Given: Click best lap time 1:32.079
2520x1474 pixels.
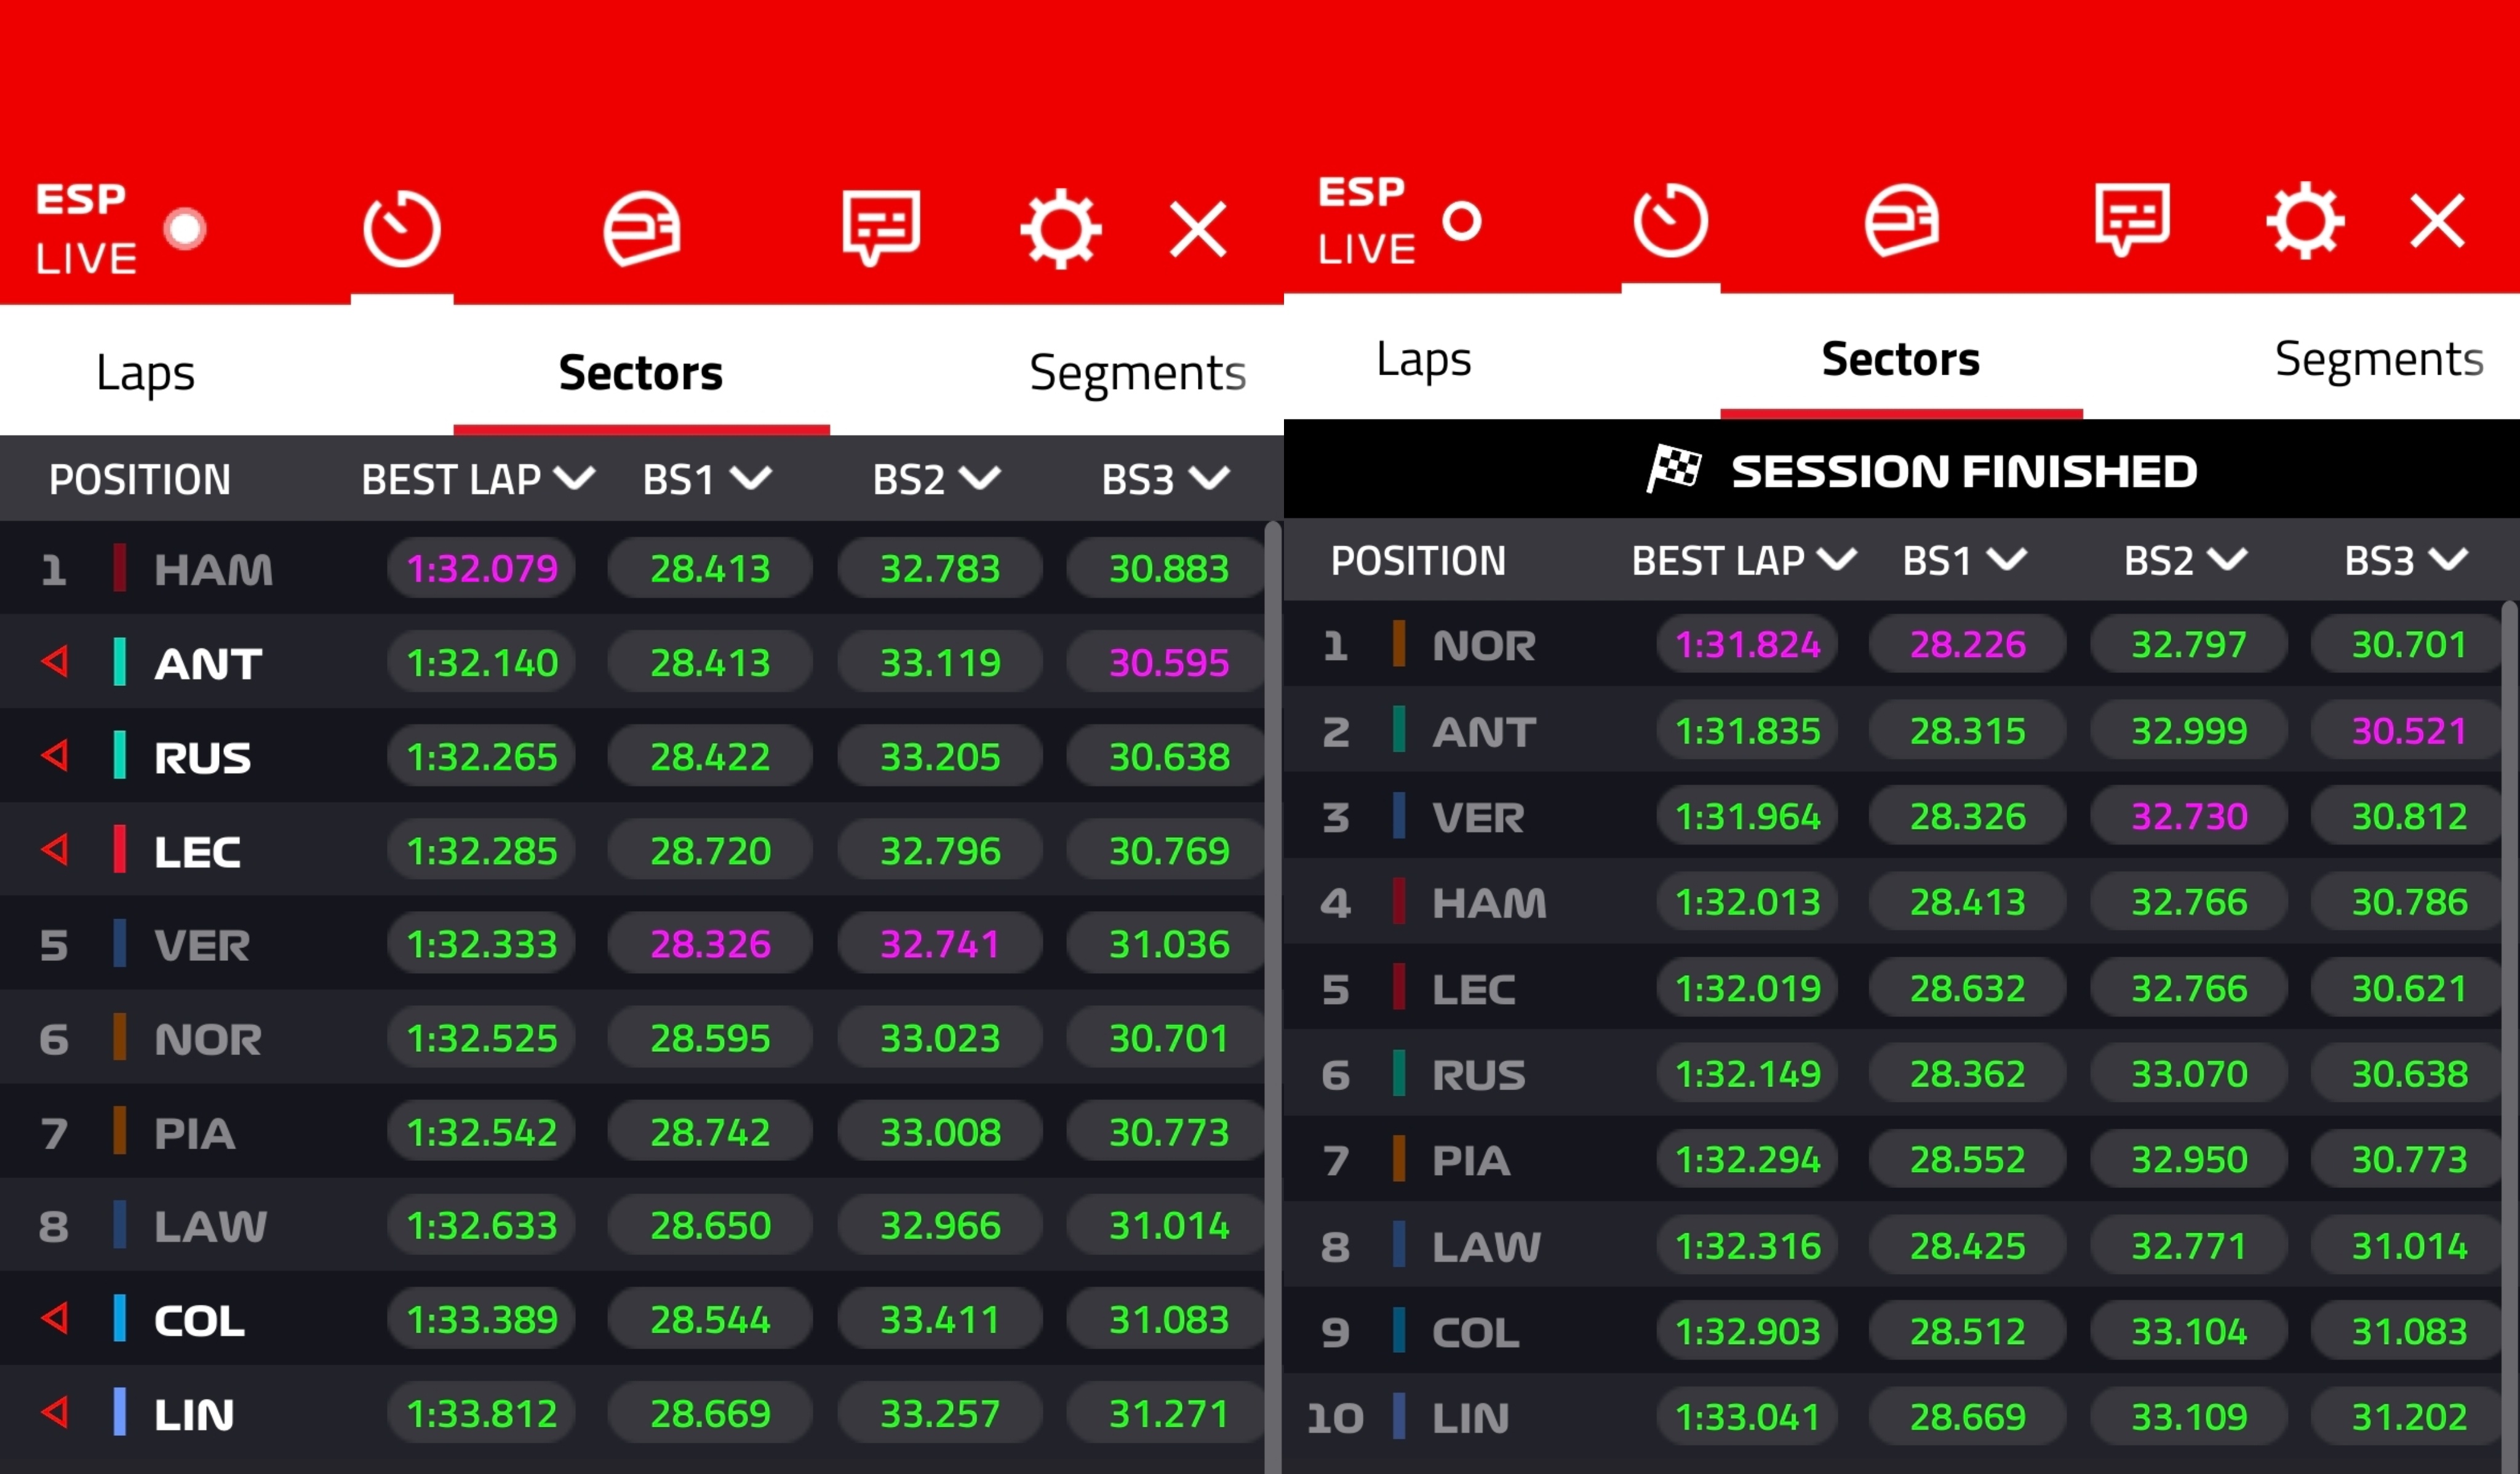Looking at the screenshot, I should click(x=482, y=568).
